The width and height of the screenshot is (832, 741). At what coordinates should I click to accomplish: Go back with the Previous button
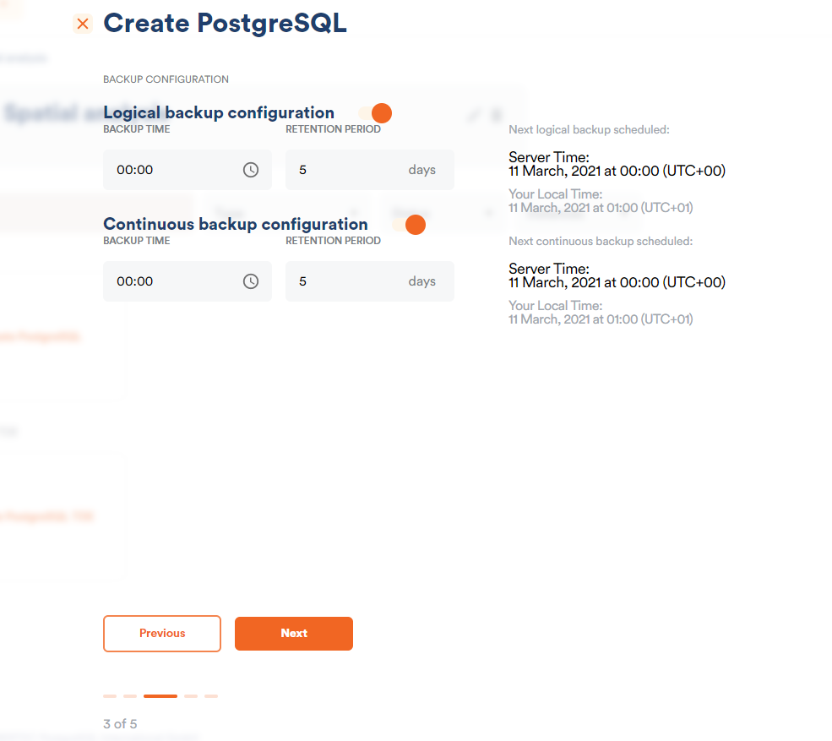(162, 633)
